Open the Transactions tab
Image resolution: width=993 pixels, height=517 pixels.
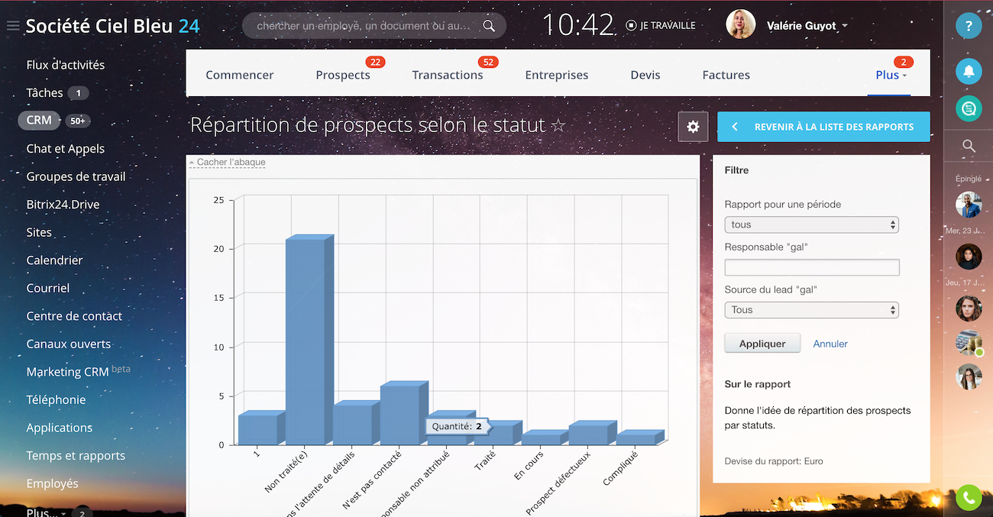448,75
